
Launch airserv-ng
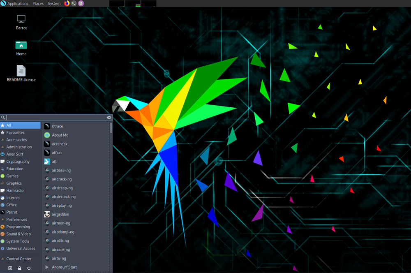[76, 250]
